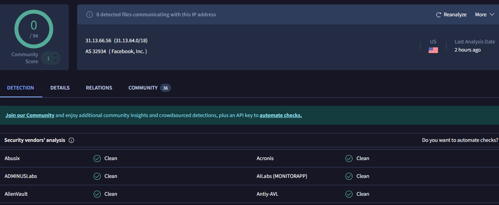Upvote the community score with up arrow
Image resolution: width=499 pixels, height=205 pixels.
55,55
